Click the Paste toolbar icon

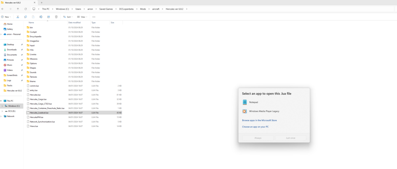tap(33, 17)
